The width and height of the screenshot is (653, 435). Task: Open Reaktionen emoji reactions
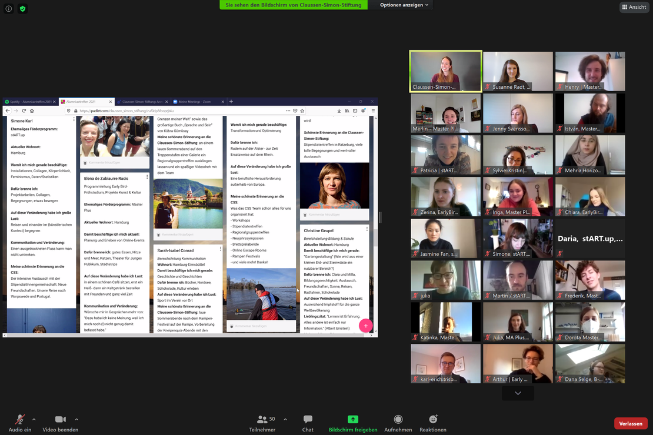click(433, 420)
